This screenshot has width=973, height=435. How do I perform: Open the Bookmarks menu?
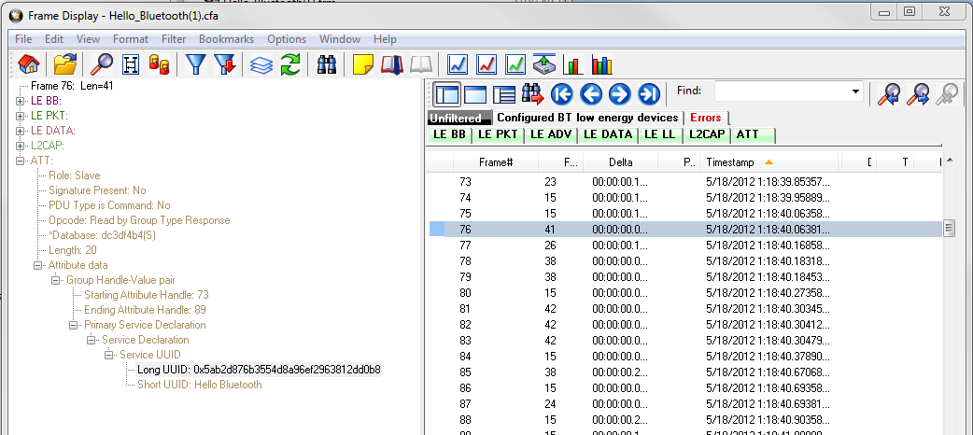coord(227,38)
